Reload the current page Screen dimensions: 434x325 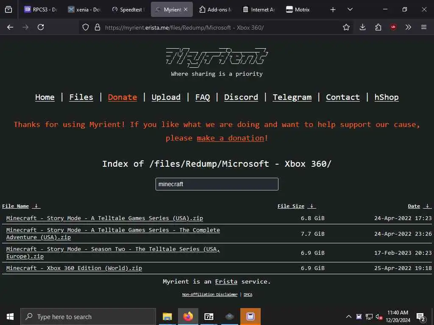(x=41, y=27)
